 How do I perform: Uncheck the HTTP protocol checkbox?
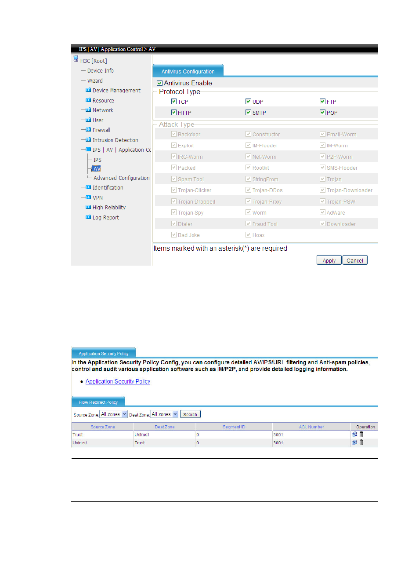pos(174,113)
